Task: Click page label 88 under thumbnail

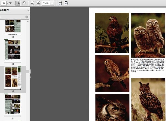Action: pos(13,37)
